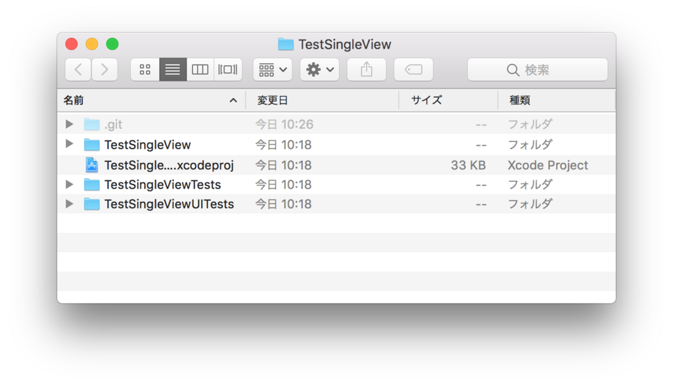Sort by the 種類 column header
Screen dimensions: 673x385
click(557, 101)
